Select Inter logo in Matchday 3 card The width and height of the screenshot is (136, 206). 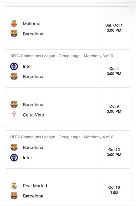(14, 66)
